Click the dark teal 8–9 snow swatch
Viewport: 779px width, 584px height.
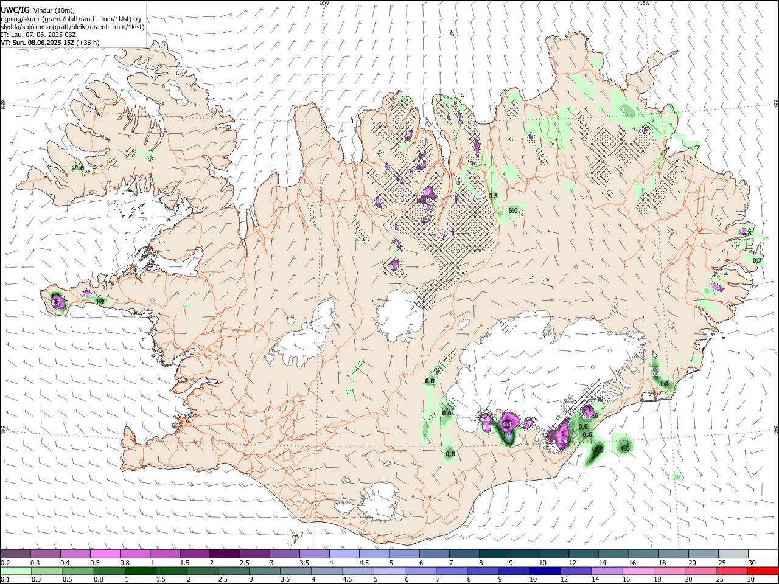coord(494,554)
